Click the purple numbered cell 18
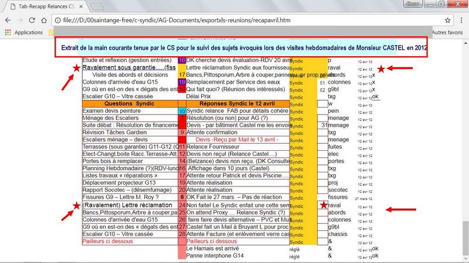 click(182, 82)
